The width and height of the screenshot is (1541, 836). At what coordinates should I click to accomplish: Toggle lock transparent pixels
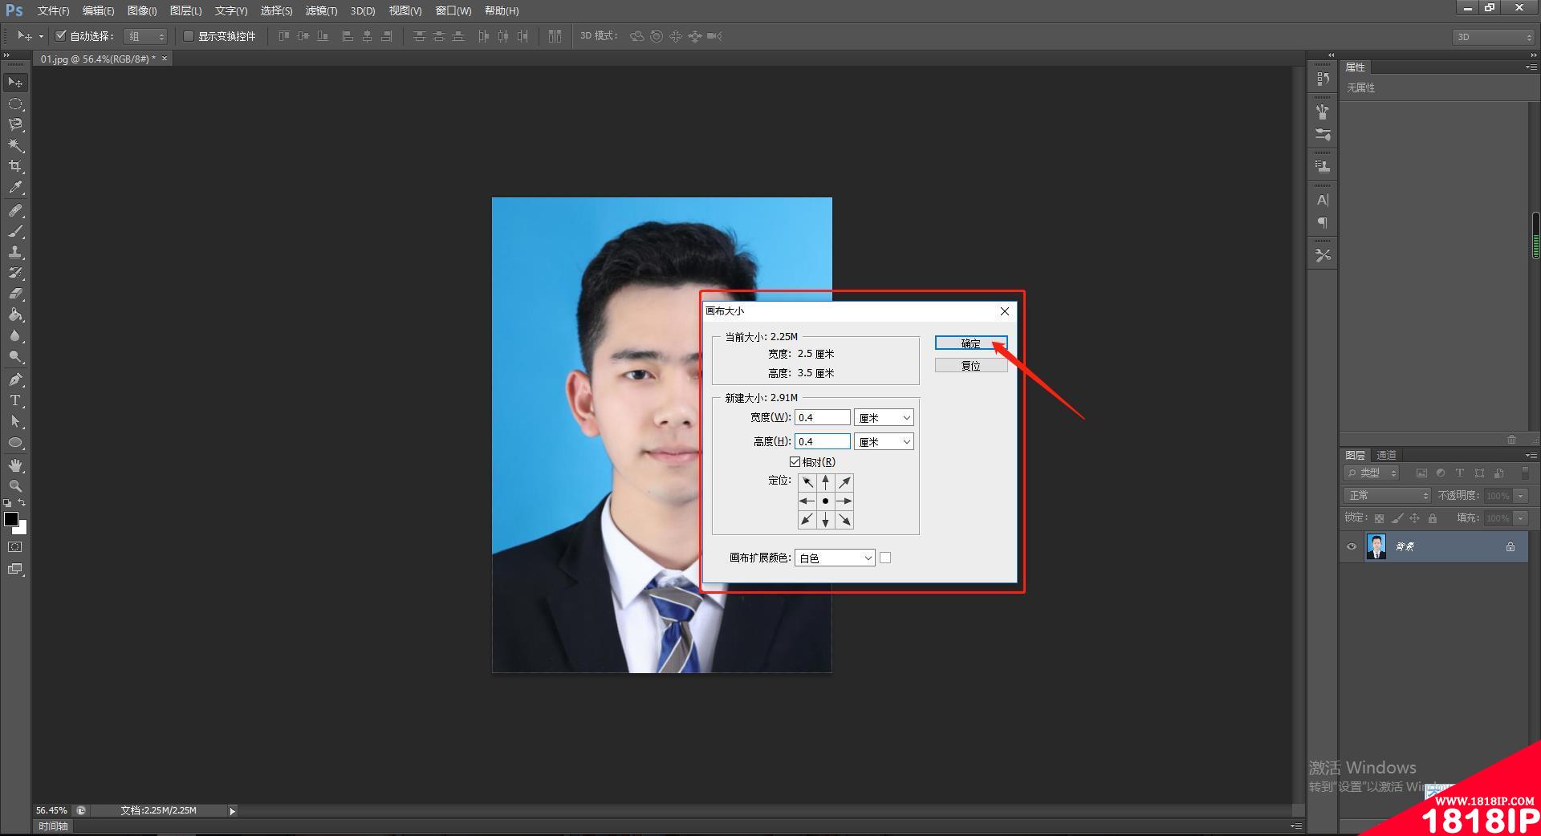1379,518
